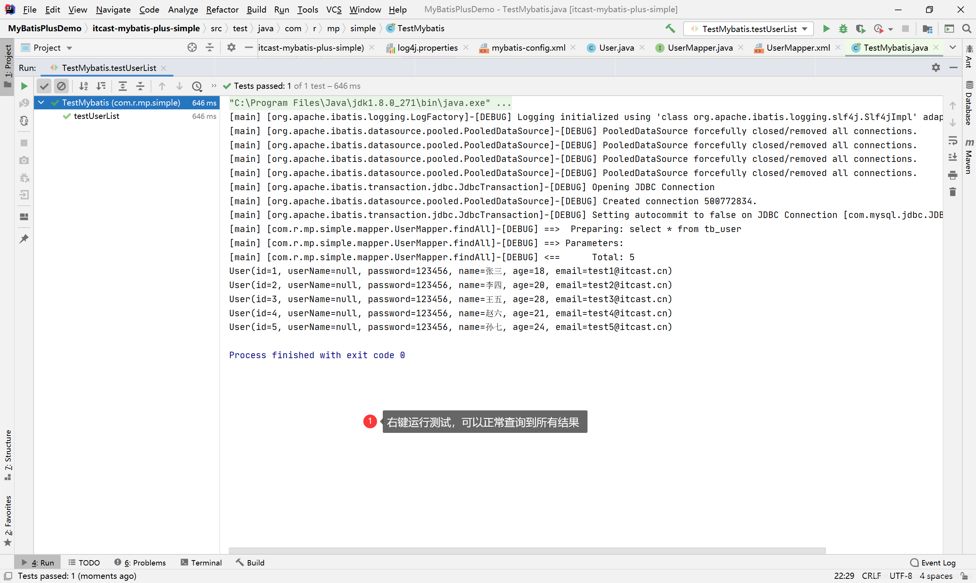Pin the run tab
The height and width of the screenshot is (583, 976).
[24, 239]
